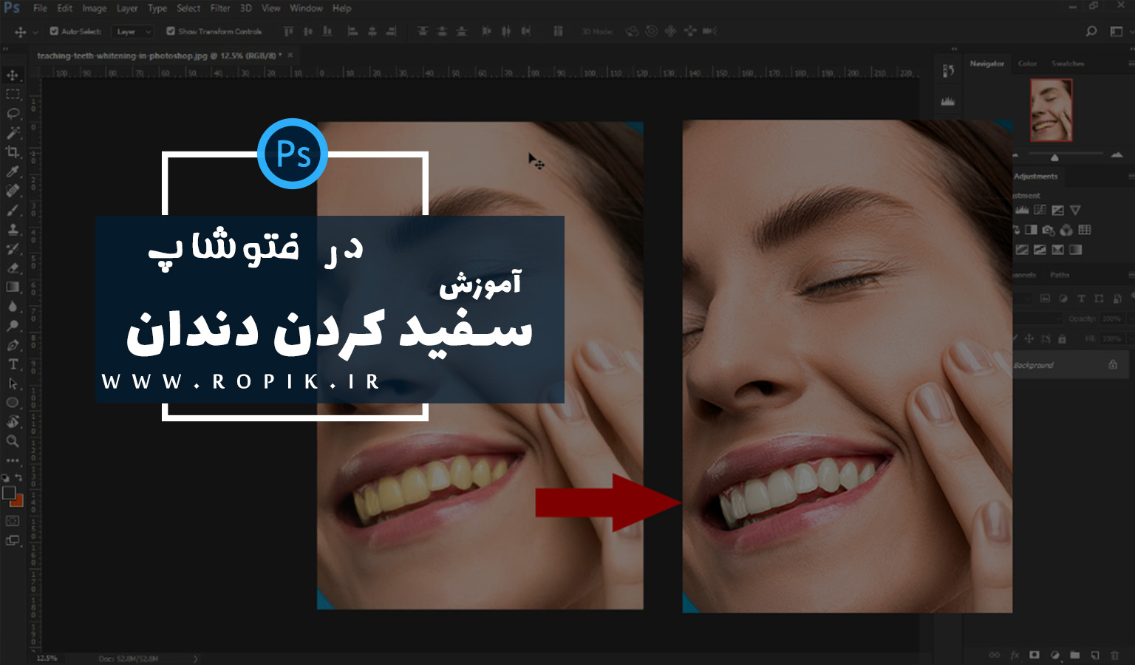
Task: Switch to the Color tab
Action: pos(1027,64)
